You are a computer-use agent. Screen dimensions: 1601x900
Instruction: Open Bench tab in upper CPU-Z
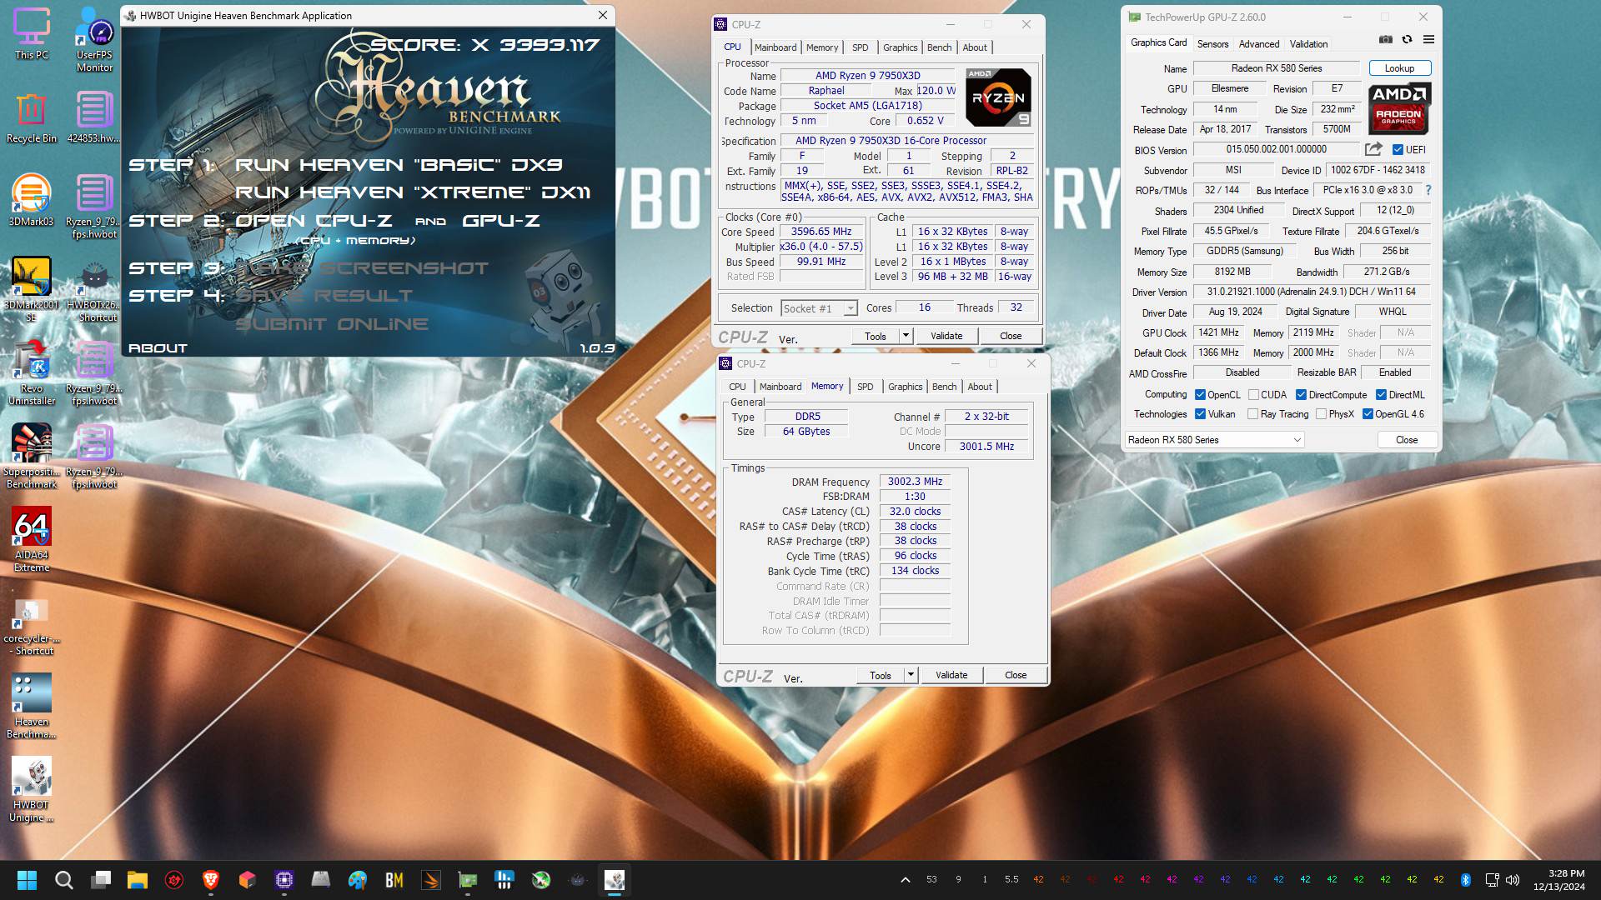(x=939, y=47)
